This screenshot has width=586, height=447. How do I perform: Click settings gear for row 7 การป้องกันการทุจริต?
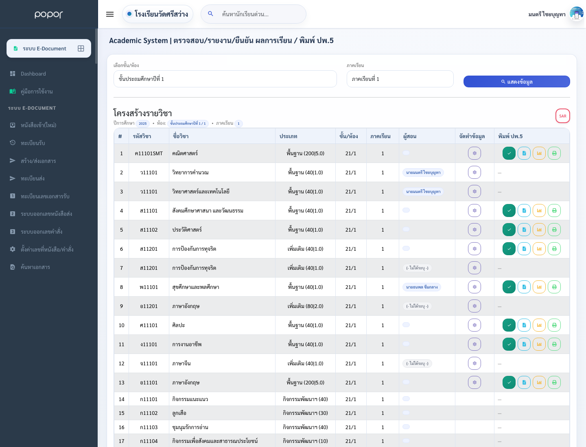click(474, 268)
